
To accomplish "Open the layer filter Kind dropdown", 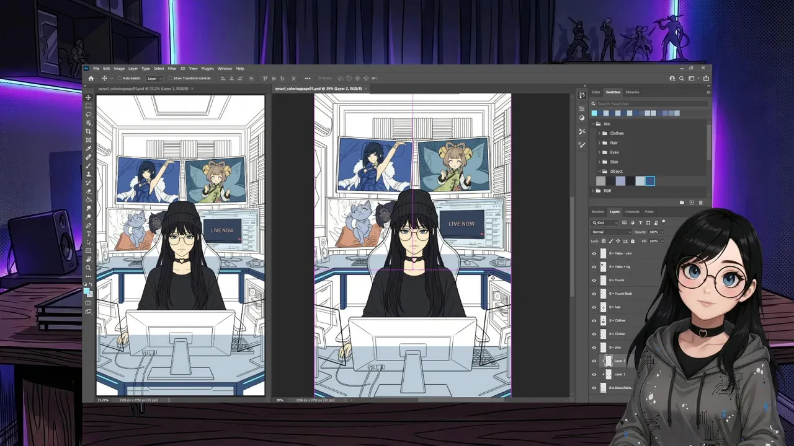I will 605,222.
